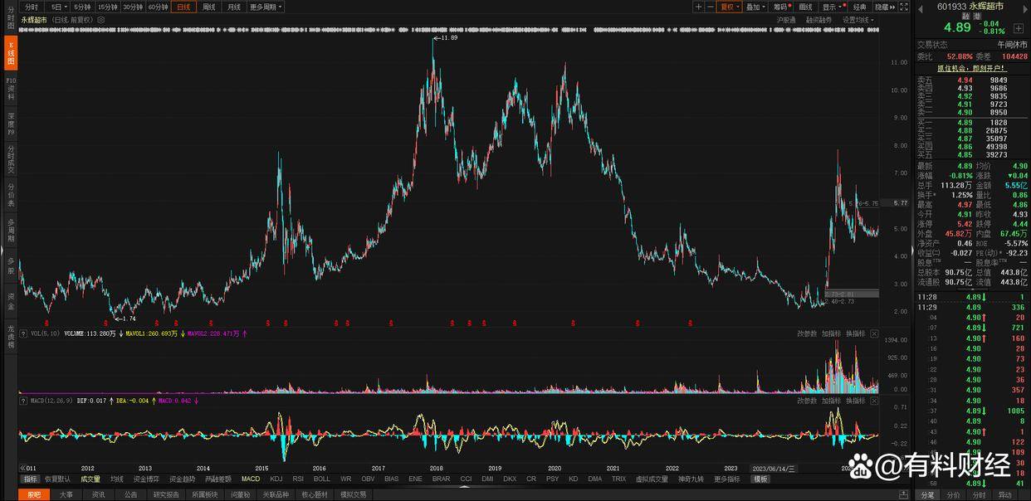Select the MACD indicator tab
Image resolution: width=1031 pixels, height=501 pixels.
tap(251, 479)
